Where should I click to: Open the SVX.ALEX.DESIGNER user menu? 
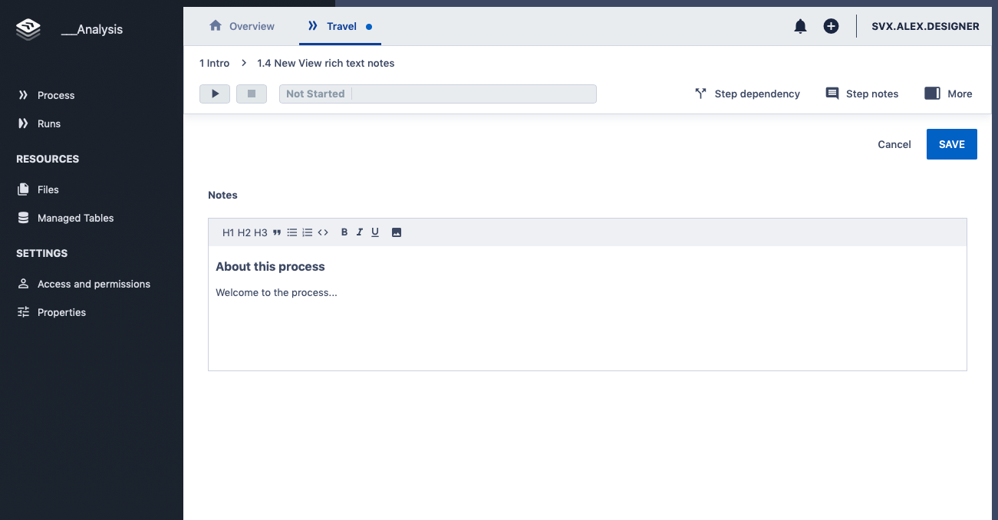(x=925, y=26)
